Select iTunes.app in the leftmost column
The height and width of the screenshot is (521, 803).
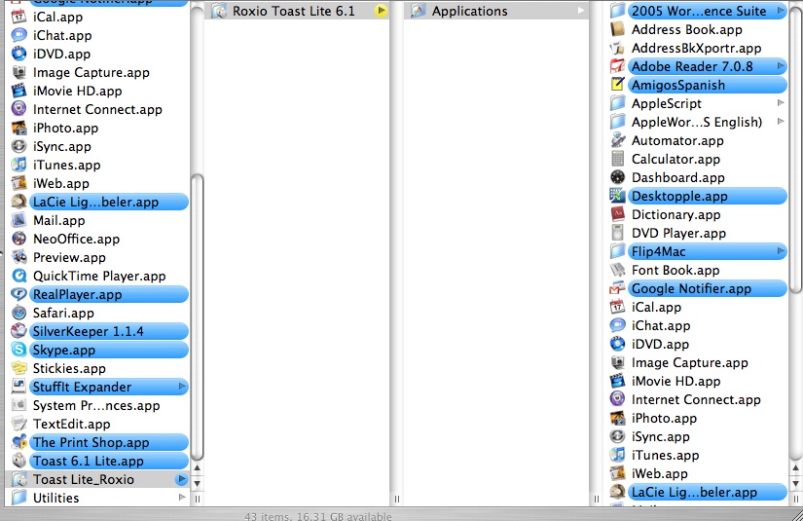tap(66, 165)
